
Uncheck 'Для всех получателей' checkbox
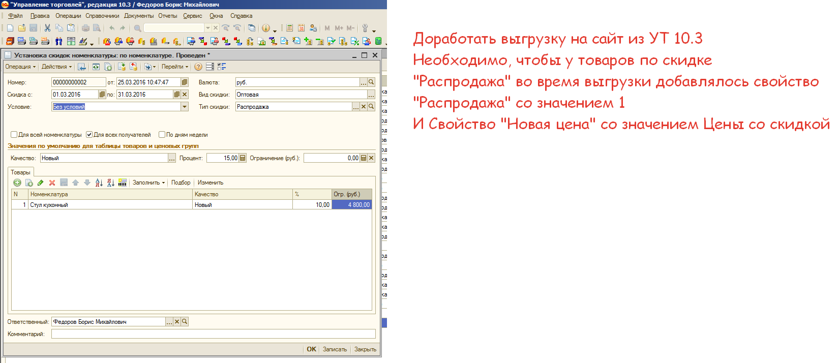point(89,135)
